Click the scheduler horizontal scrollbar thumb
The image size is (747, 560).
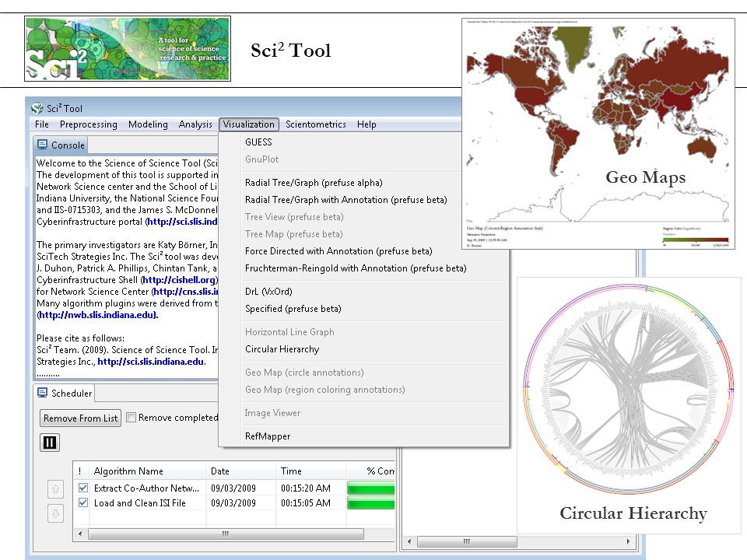coord(226,534)
